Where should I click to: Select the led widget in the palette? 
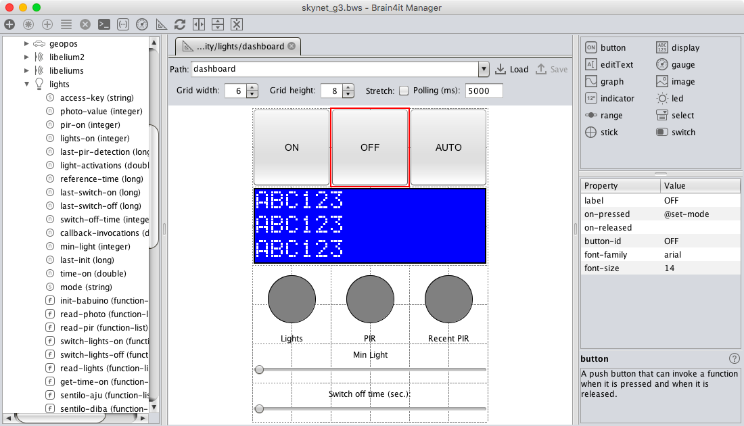[670, 98]
